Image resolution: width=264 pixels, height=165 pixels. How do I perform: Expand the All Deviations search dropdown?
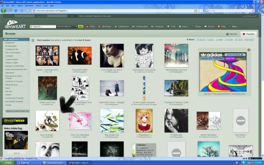coord(67,27)
